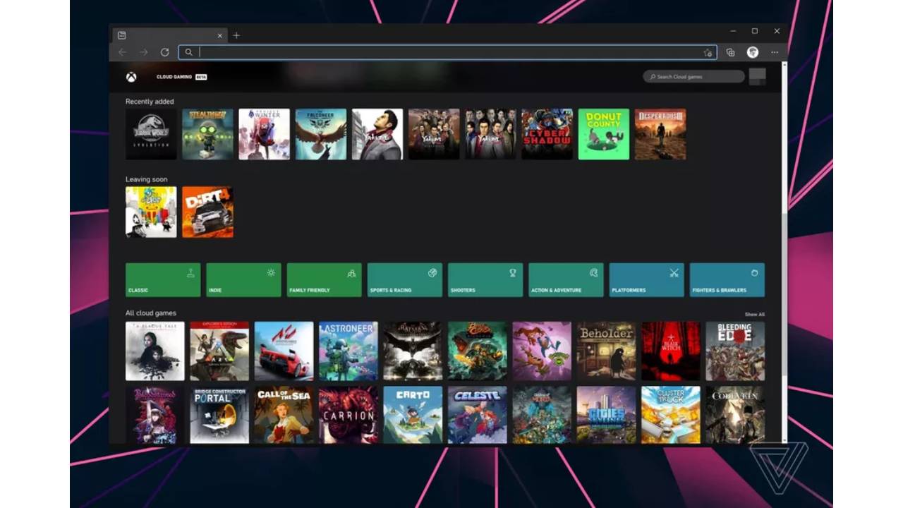Click the Search Cloud games field
This screenshot has width=903, height=508.
(693, 76)
